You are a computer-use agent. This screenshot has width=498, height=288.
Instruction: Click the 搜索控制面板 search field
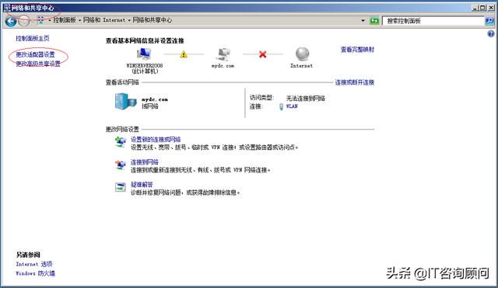[x=433, y=21]
